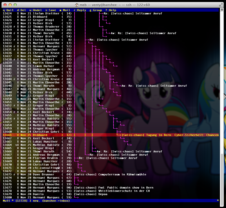Click the 'Aw: Re: Seltsamer Anruf' subject on row 13630
The width and height of the screenshot is (226, 208).
pyautogui.click(x=144, y=33)
